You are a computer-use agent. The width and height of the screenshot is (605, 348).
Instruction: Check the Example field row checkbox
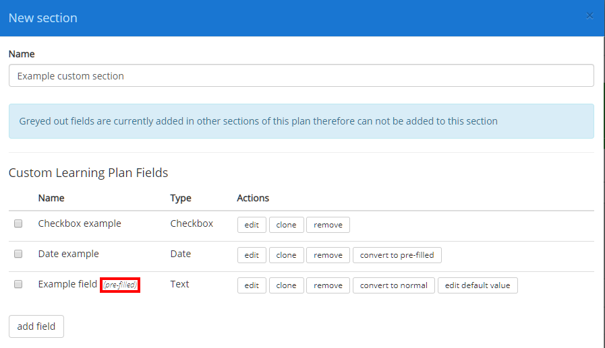click(18, 284)
